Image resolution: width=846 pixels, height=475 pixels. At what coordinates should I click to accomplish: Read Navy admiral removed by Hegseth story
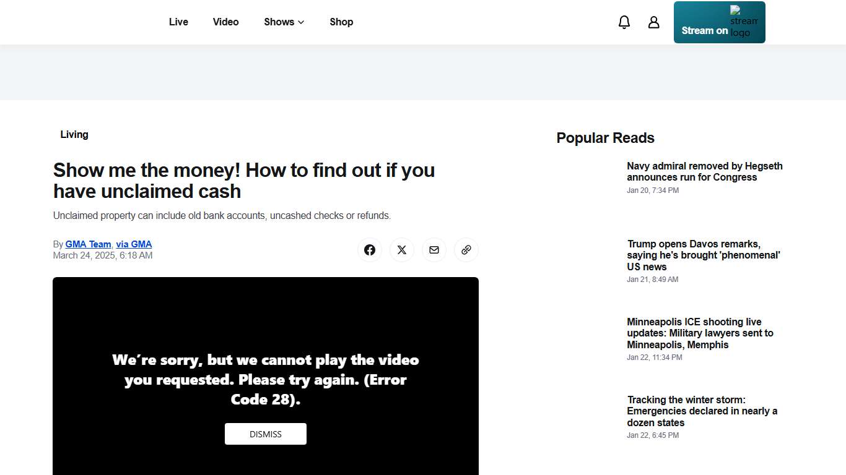(704, 171)
